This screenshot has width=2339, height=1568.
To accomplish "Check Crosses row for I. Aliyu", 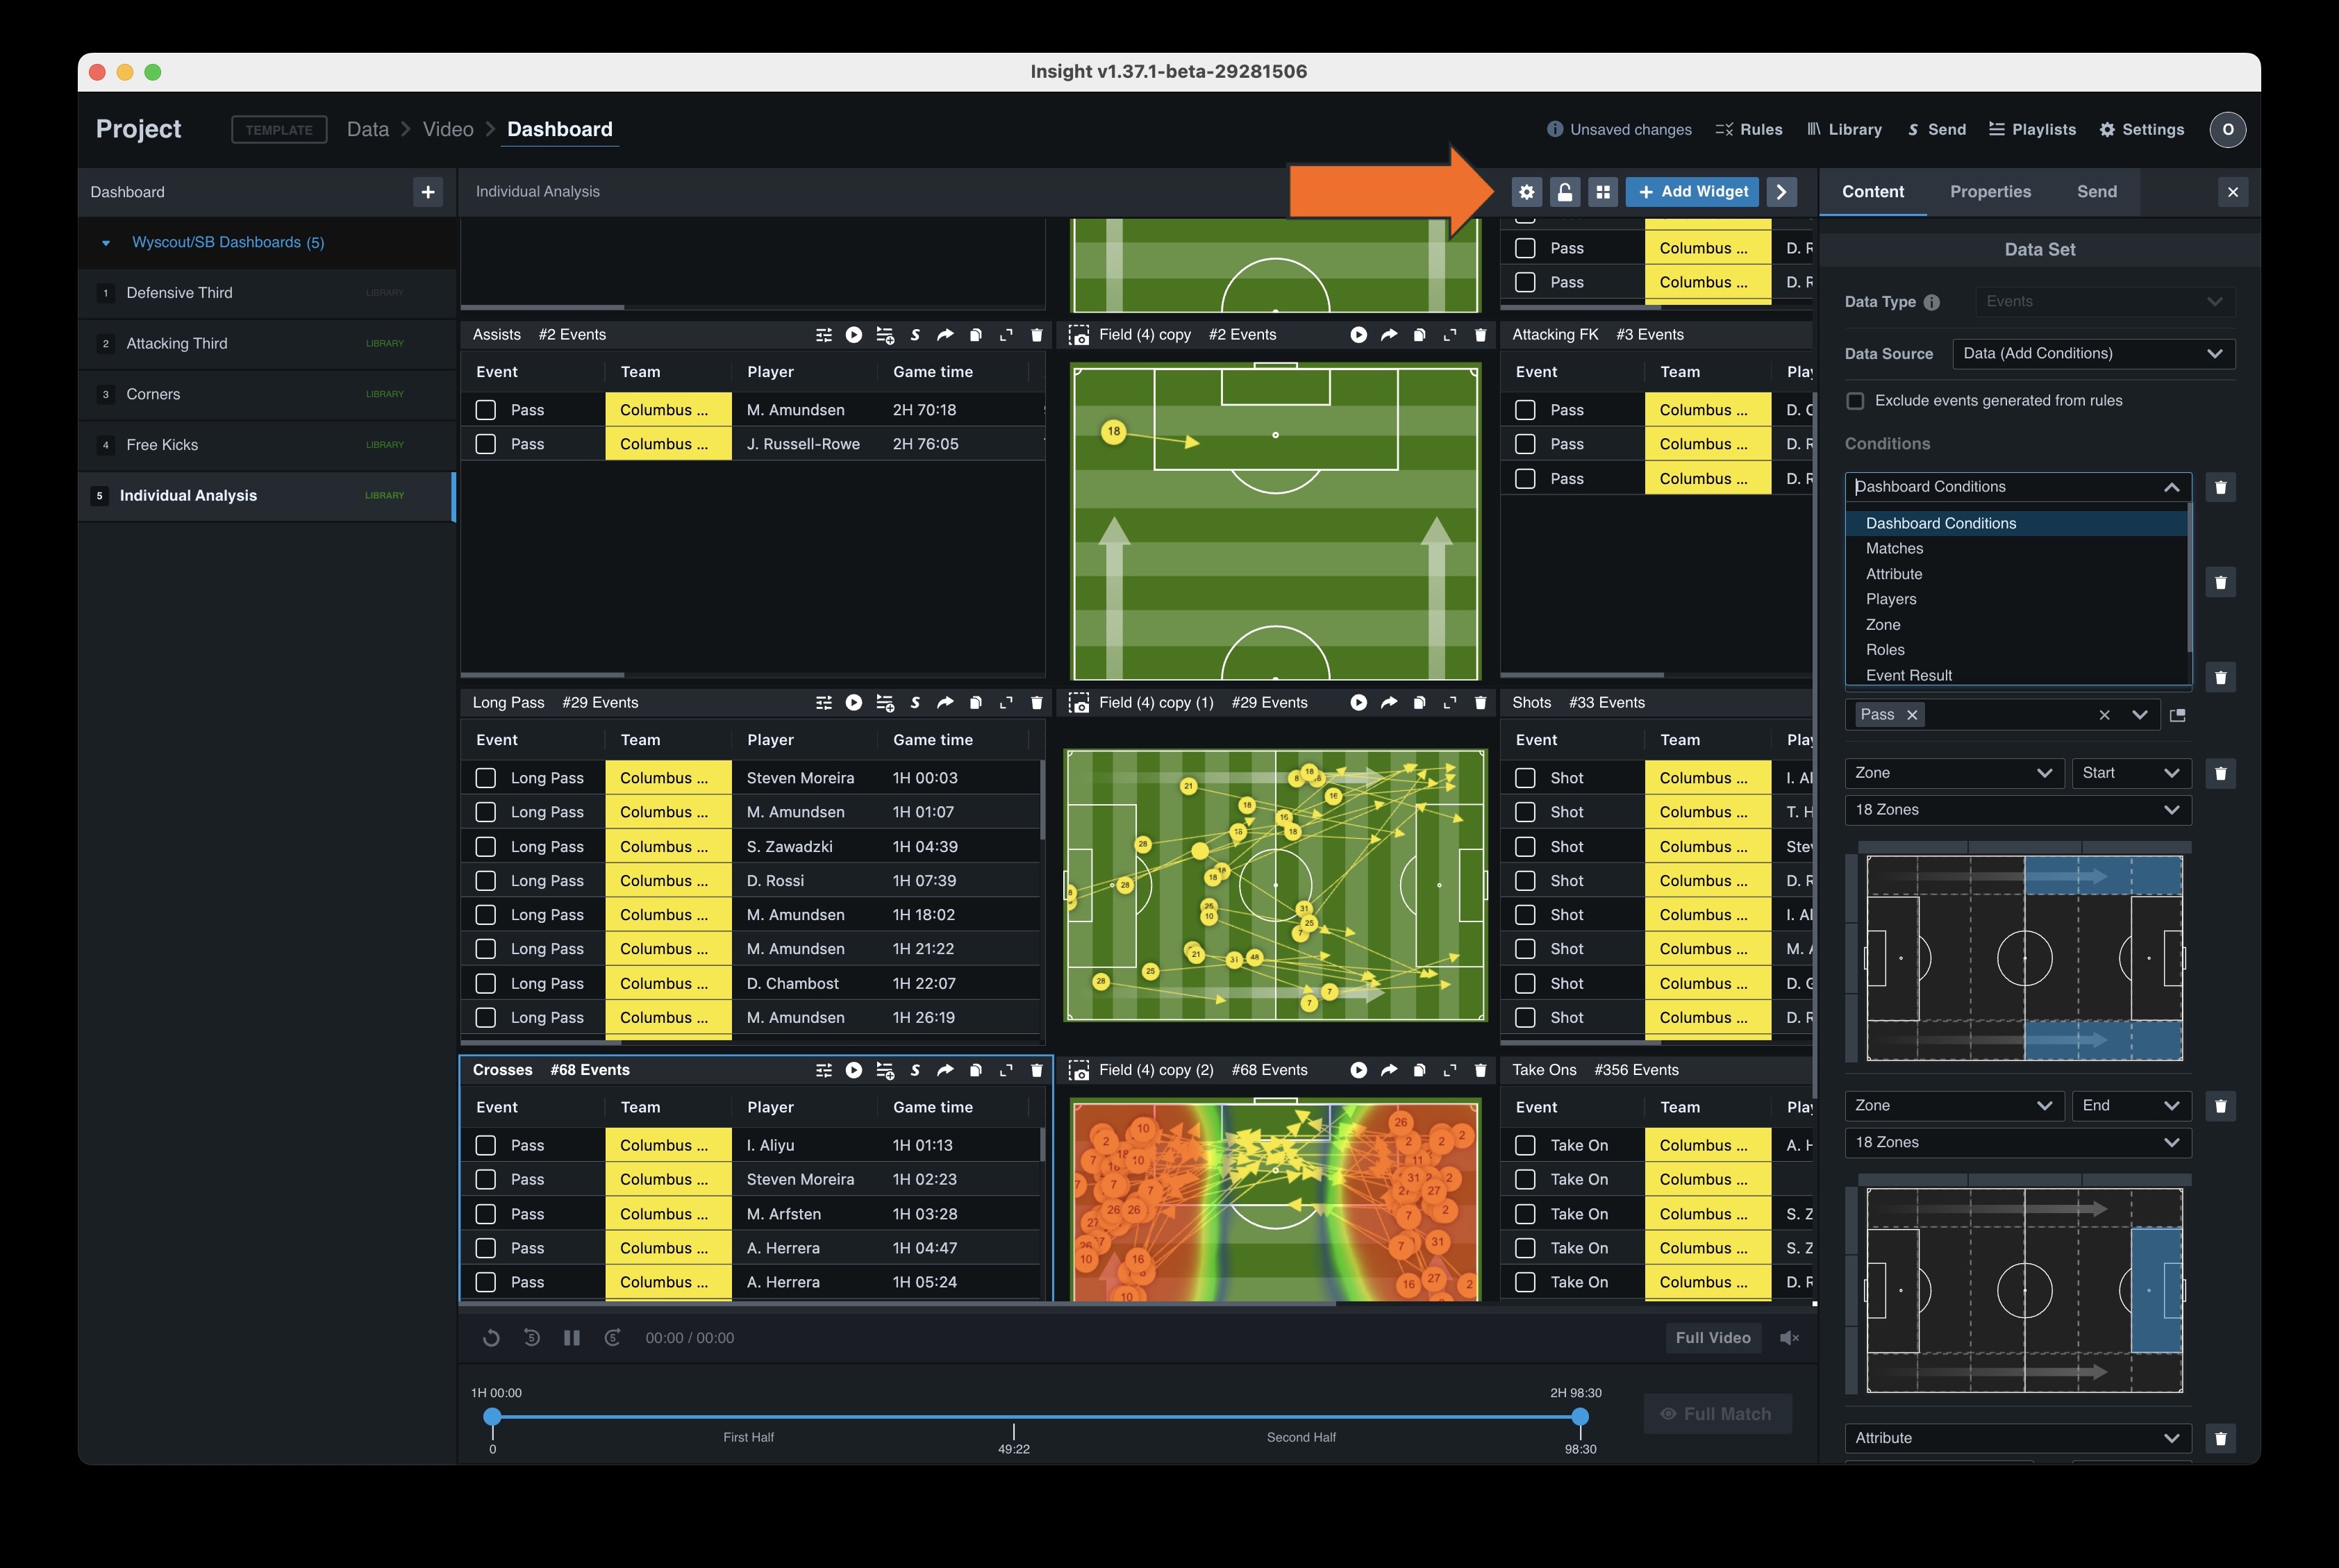I will point(486,1145).
